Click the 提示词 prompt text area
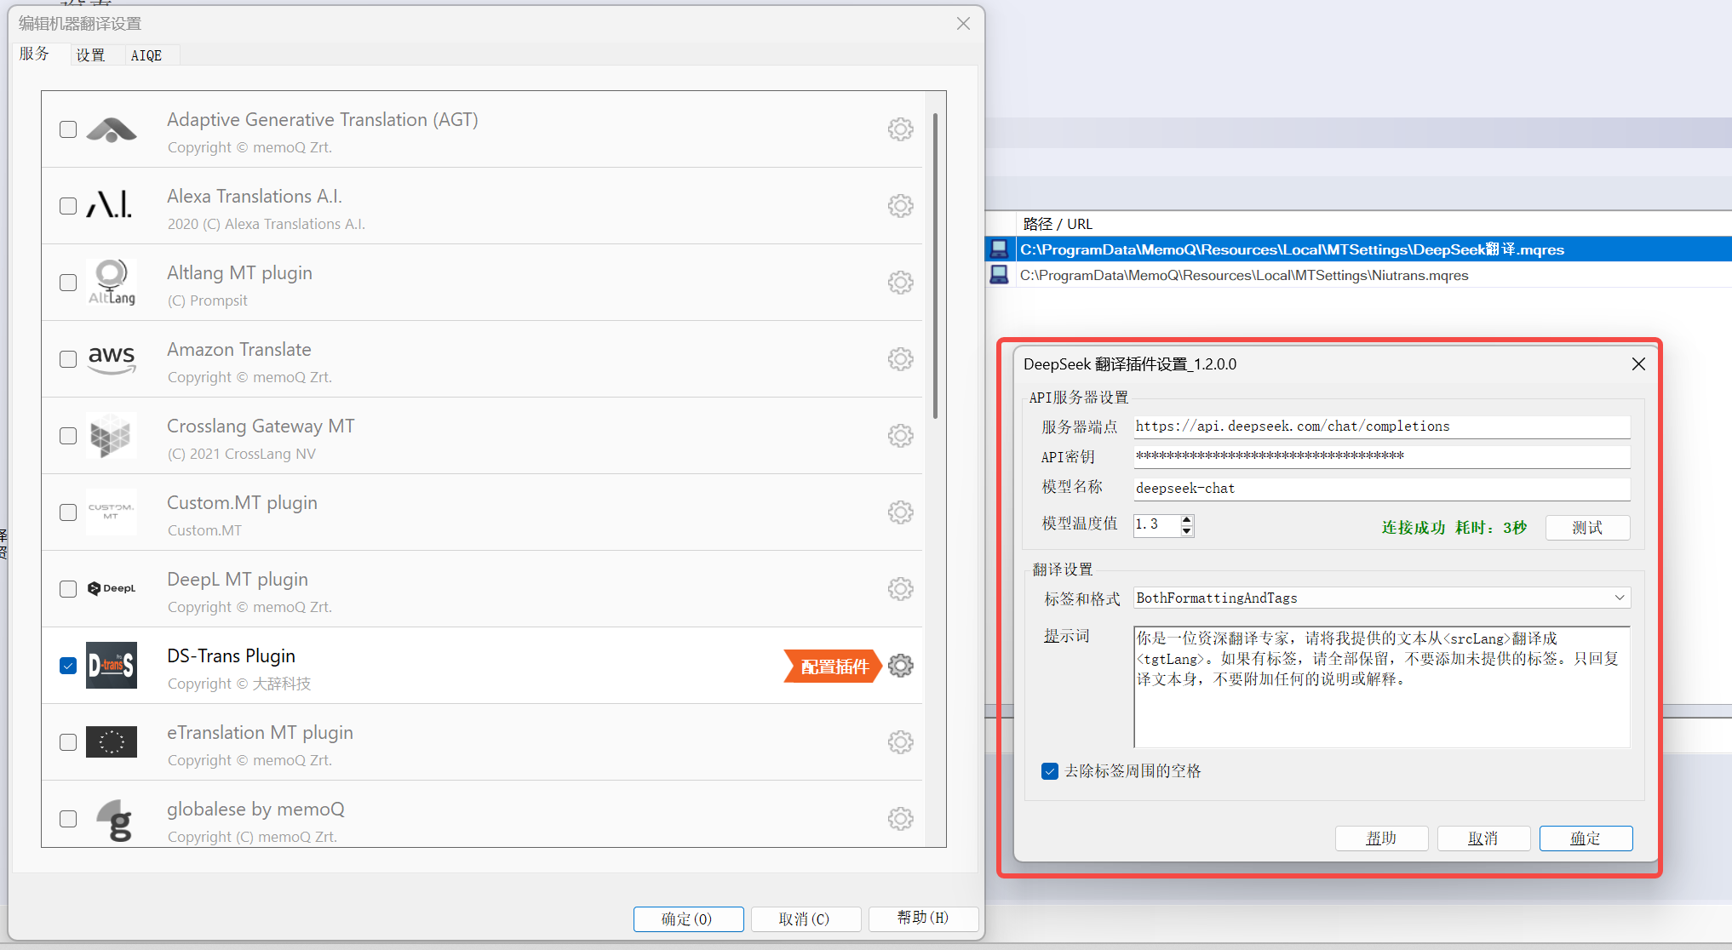The width and height of the screenshot is (1732, 950). (x=1381, y=687)
